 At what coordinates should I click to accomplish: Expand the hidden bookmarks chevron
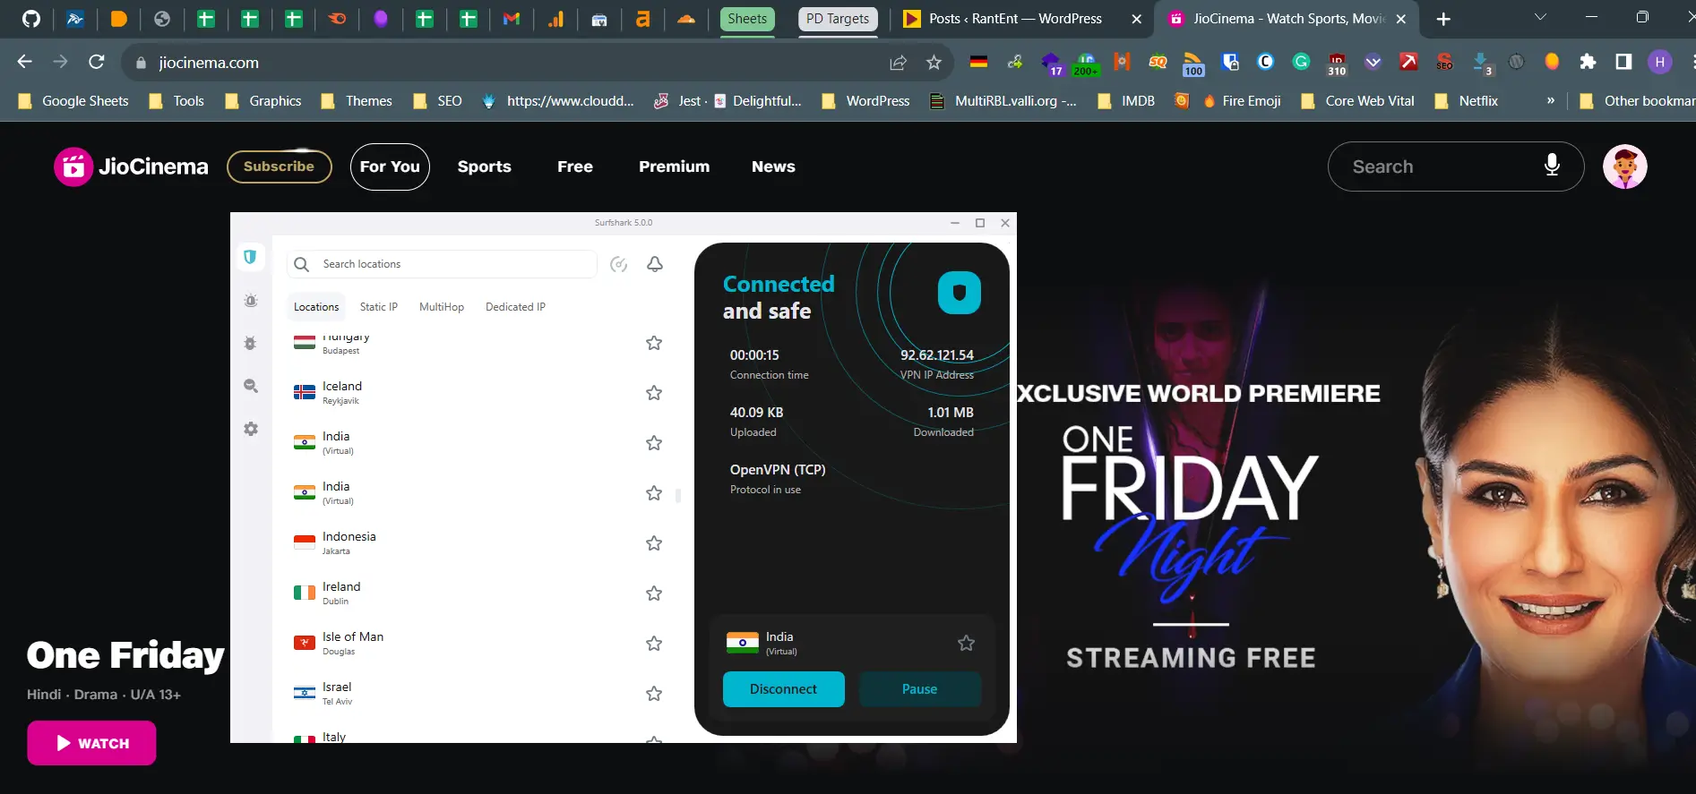tap(1550, 101)
